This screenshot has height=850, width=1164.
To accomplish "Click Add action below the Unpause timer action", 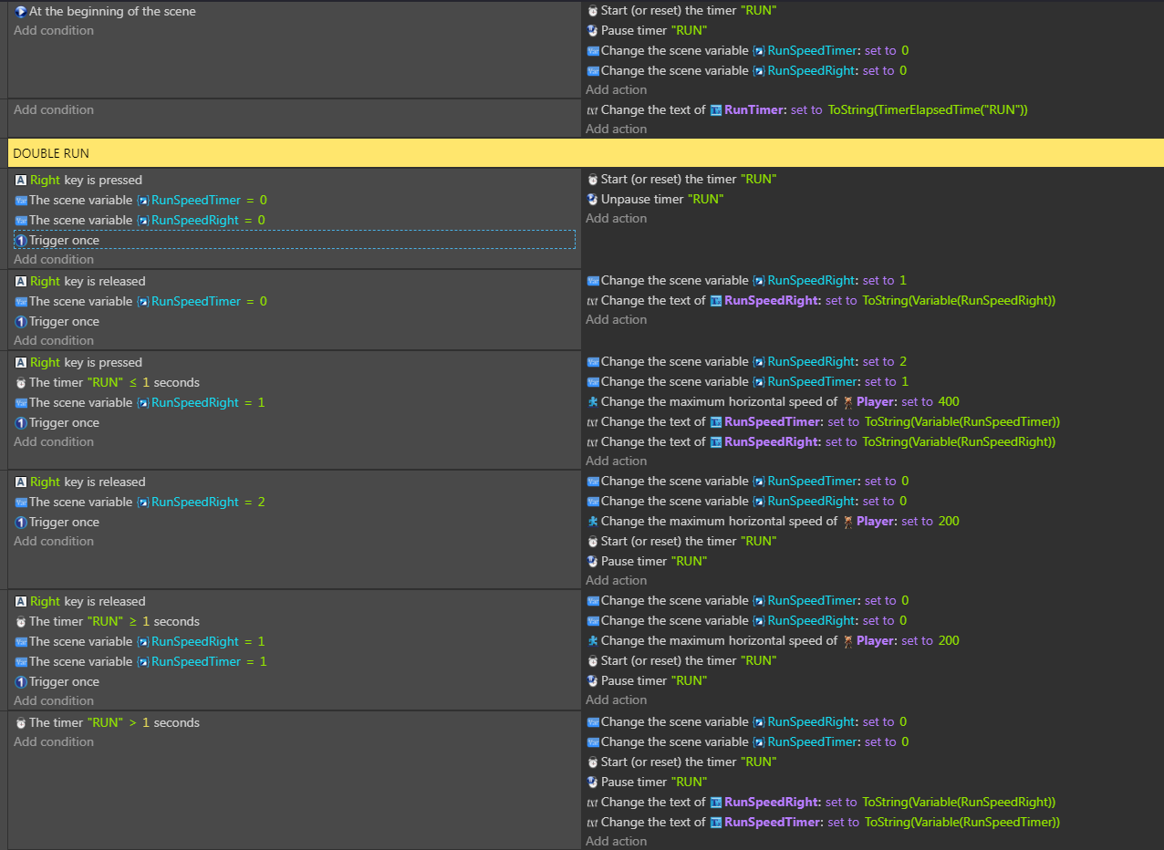I will (x=617, y=218).
